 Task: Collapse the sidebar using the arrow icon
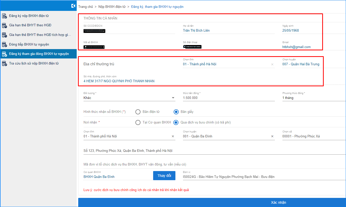click(x=73, y=6)
